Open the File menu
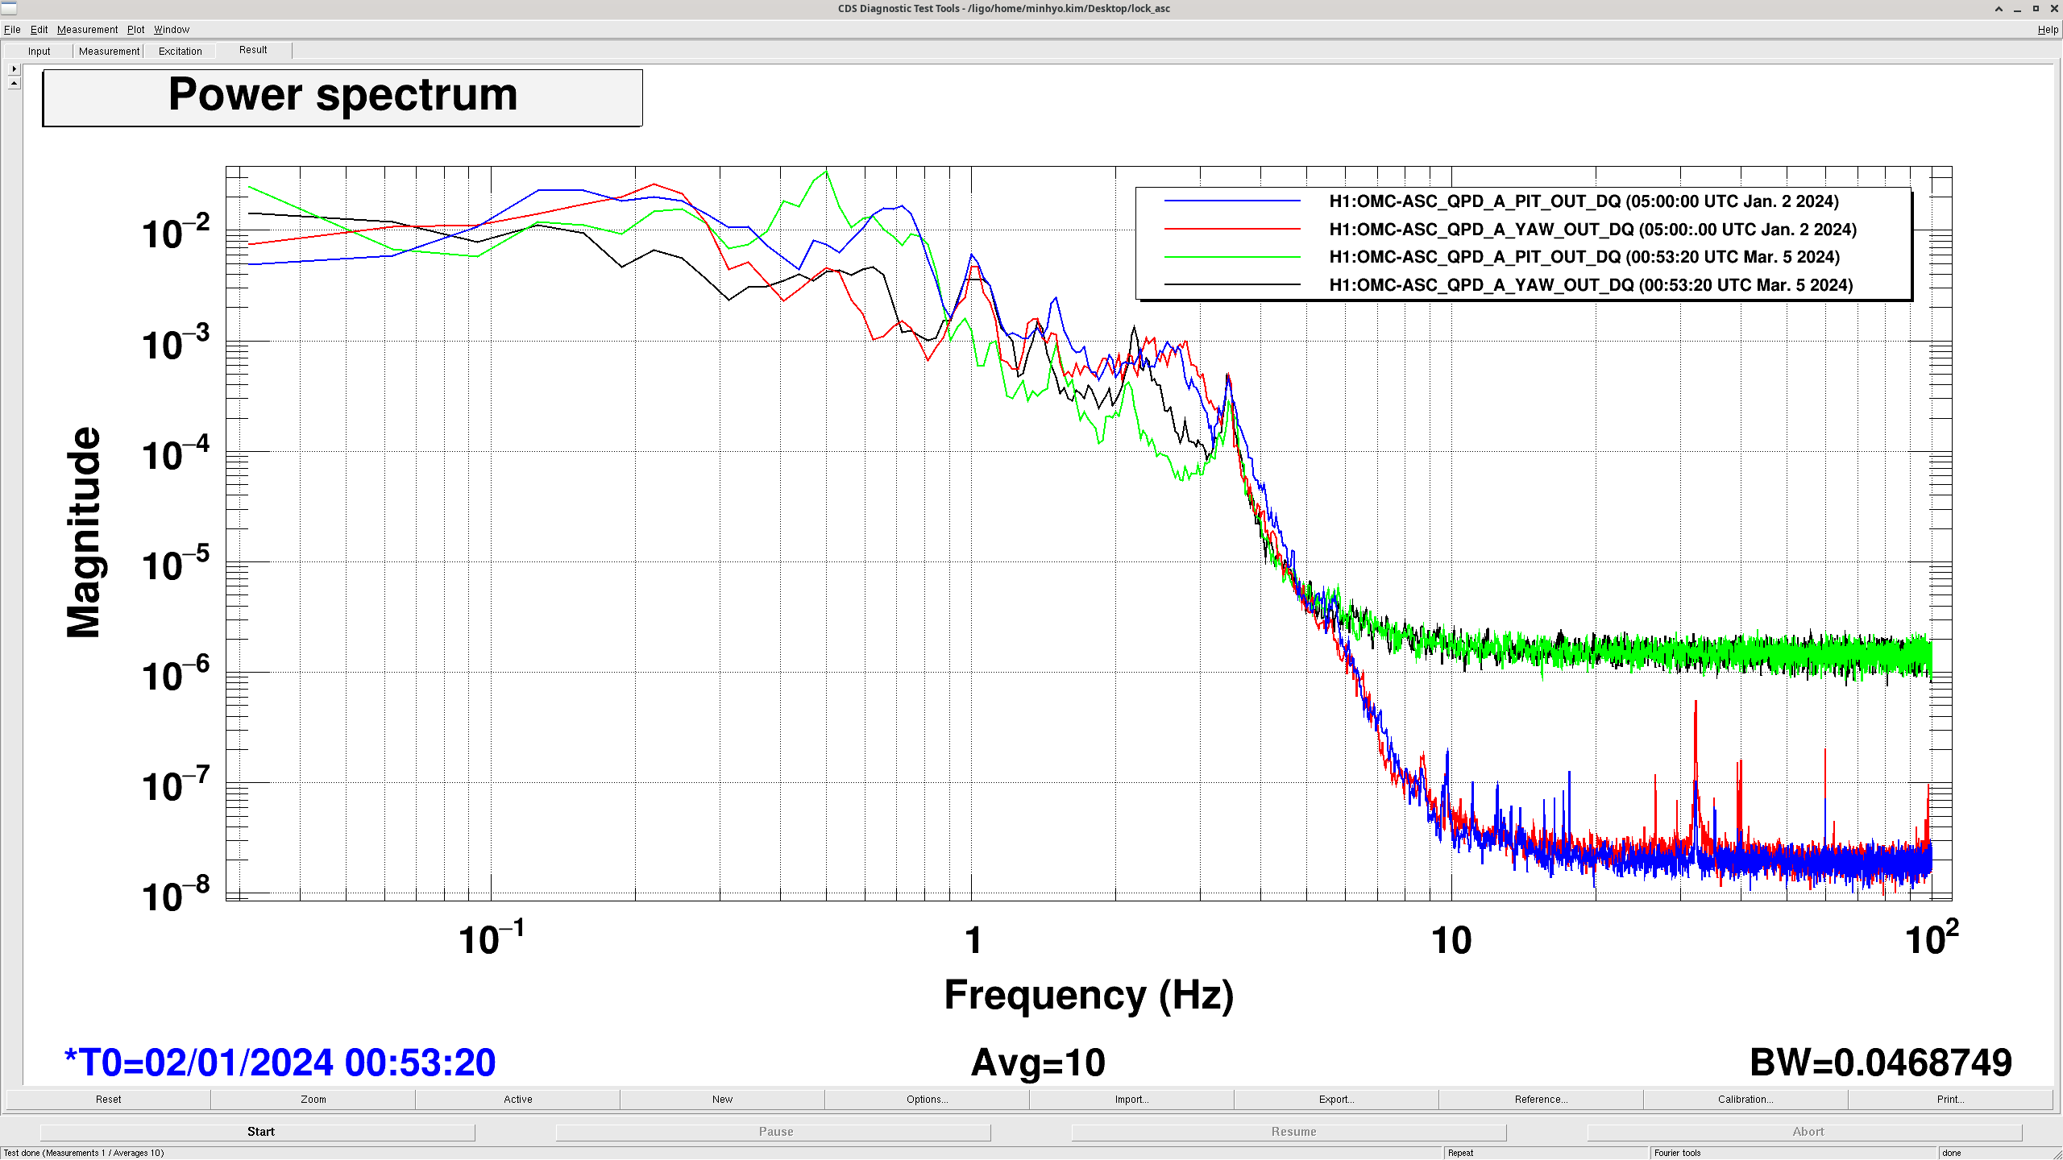2063x1160 pixels. [12, 29]
